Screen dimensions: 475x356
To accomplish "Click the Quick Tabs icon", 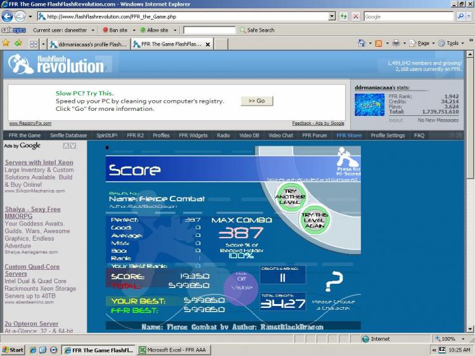I will point(34,44).
